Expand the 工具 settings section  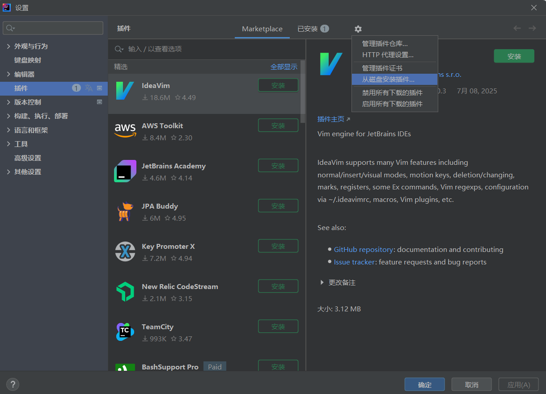(8, 144)
